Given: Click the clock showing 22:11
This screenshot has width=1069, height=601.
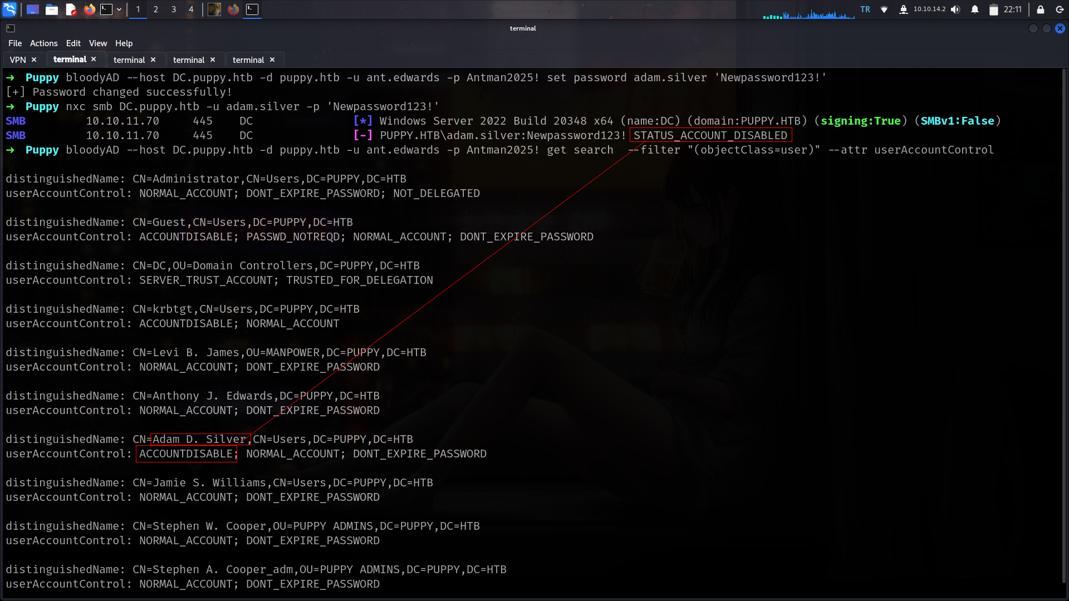Looking at the screenshot, I should 1013,9.
